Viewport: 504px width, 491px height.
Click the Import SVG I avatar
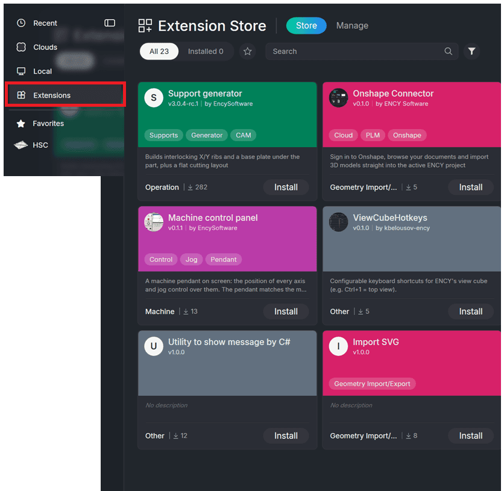pyautogui.click(x=338, y=346)
